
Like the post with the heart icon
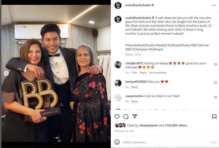117,116
